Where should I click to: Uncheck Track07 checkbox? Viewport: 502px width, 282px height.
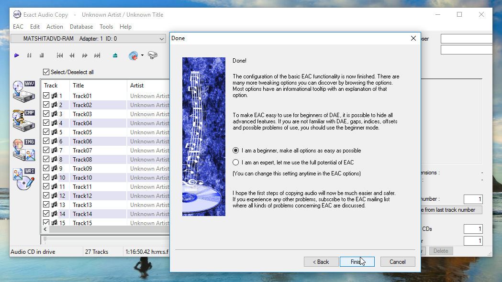click(46, 150)
